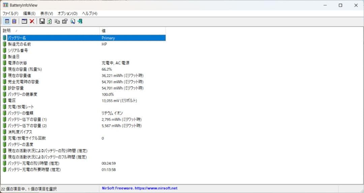364x193 pixels.
Task: Click the 01:13:58 charge duration value
Action: (109, 169)
